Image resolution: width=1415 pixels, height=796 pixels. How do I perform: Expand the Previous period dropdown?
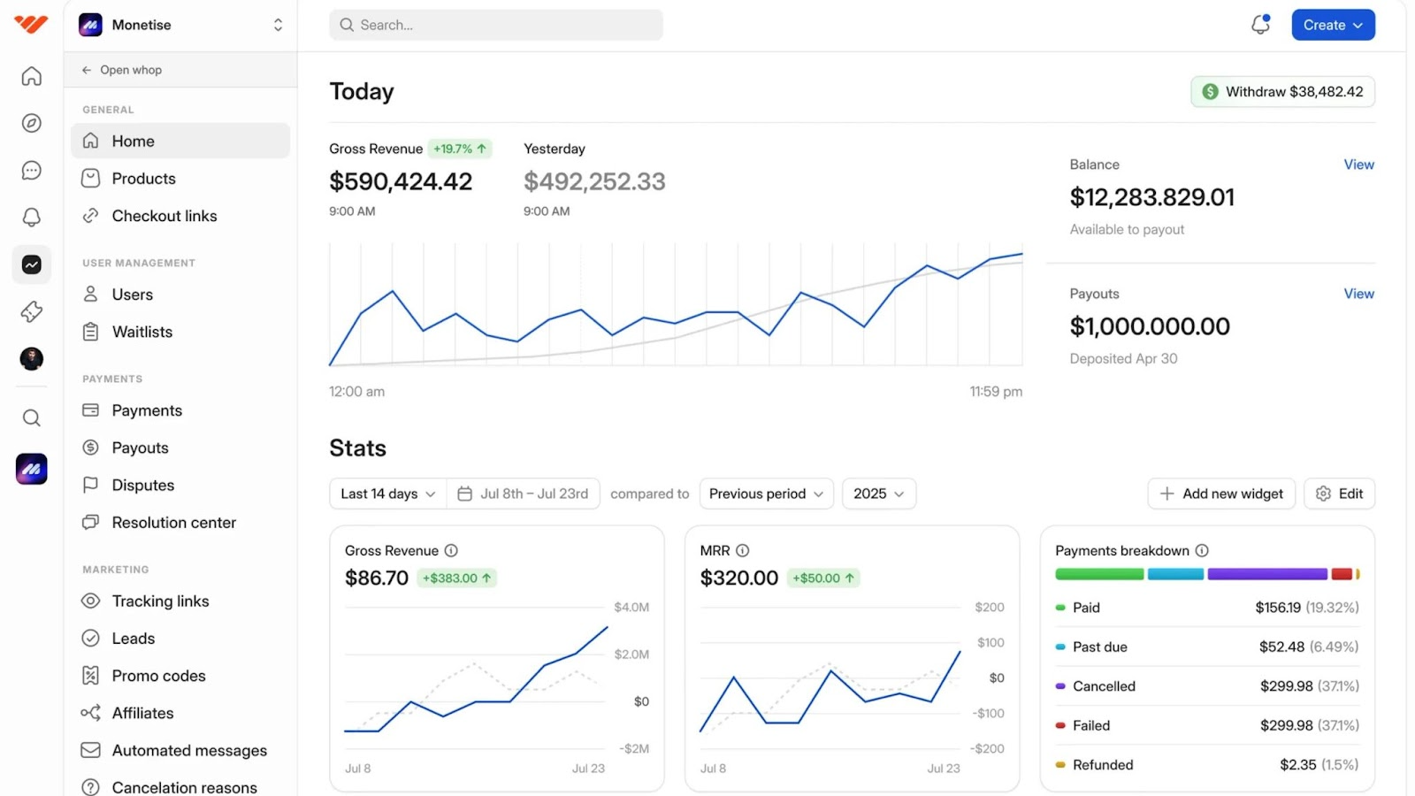766,494
